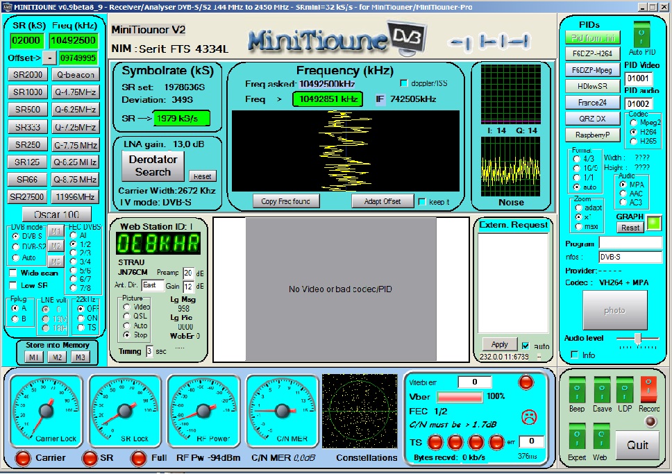Click the Viterbi error red LED
The image size is (672, 474).
point(526,382)
